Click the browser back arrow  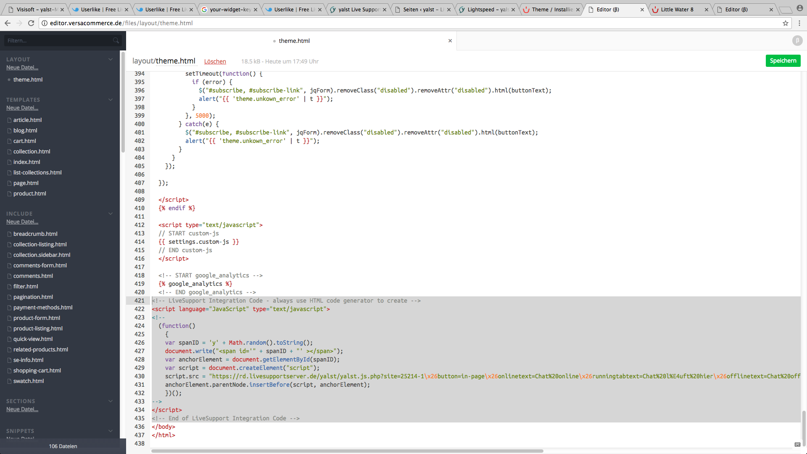(x=8, y=23)
